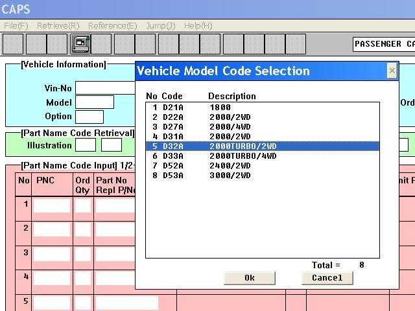Select model code D31A 2000/2WD
The height and width of the screenshot is (311, 415).
coord(263,137)
